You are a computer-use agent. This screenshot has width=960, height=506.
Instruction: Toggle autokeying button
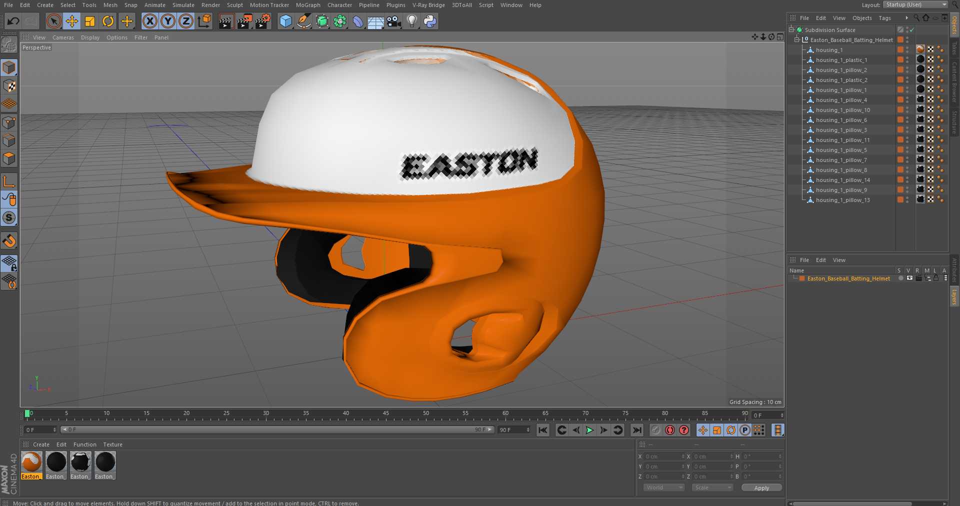point(670,430)
